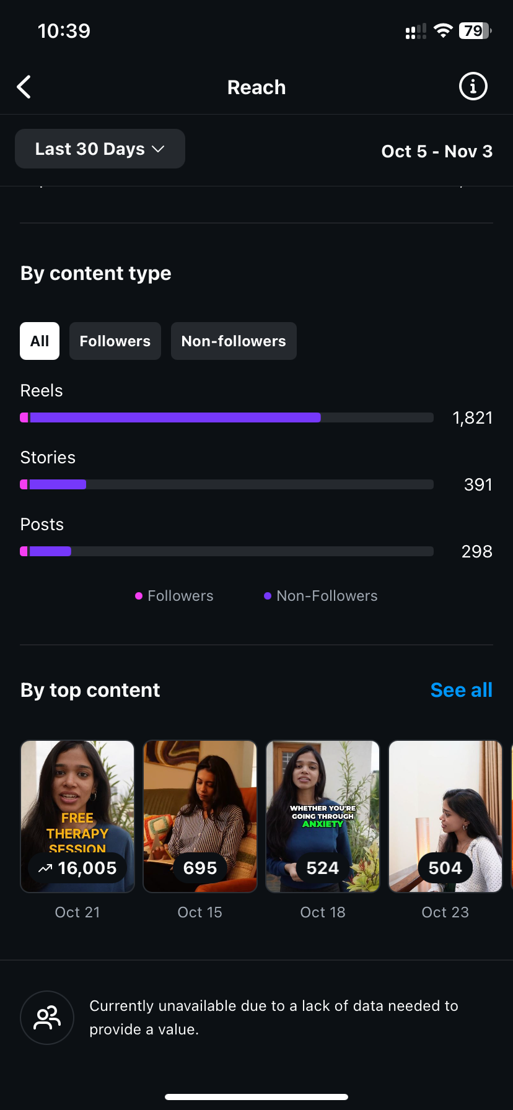Tap the back arrow icon

click(x=24, y=87)
